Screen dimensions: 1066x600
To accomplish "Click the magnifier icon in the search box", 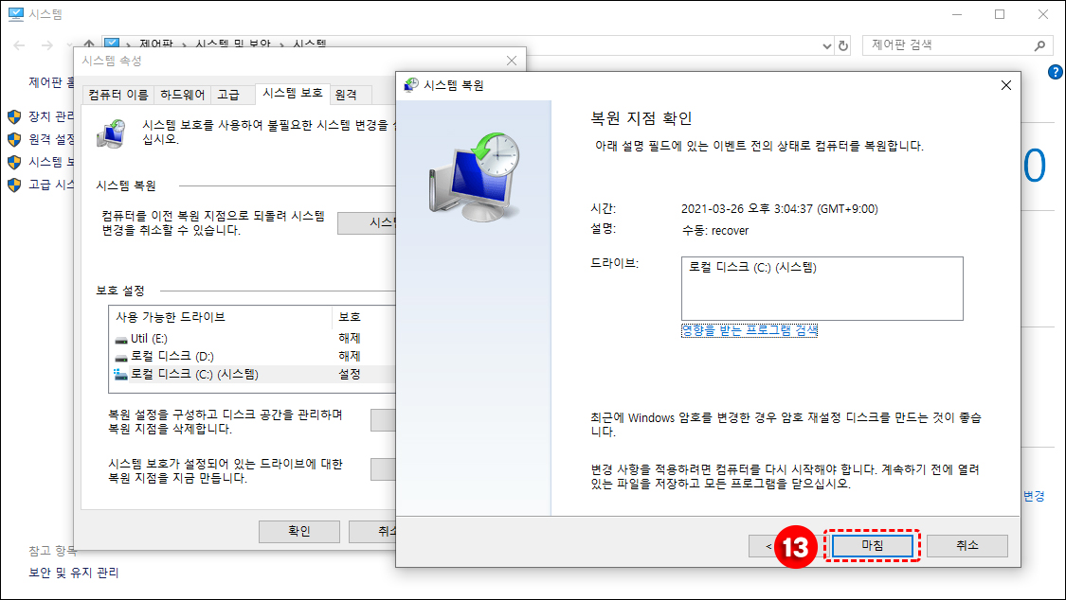I will pyautogui.click(x=1040, y=44).
